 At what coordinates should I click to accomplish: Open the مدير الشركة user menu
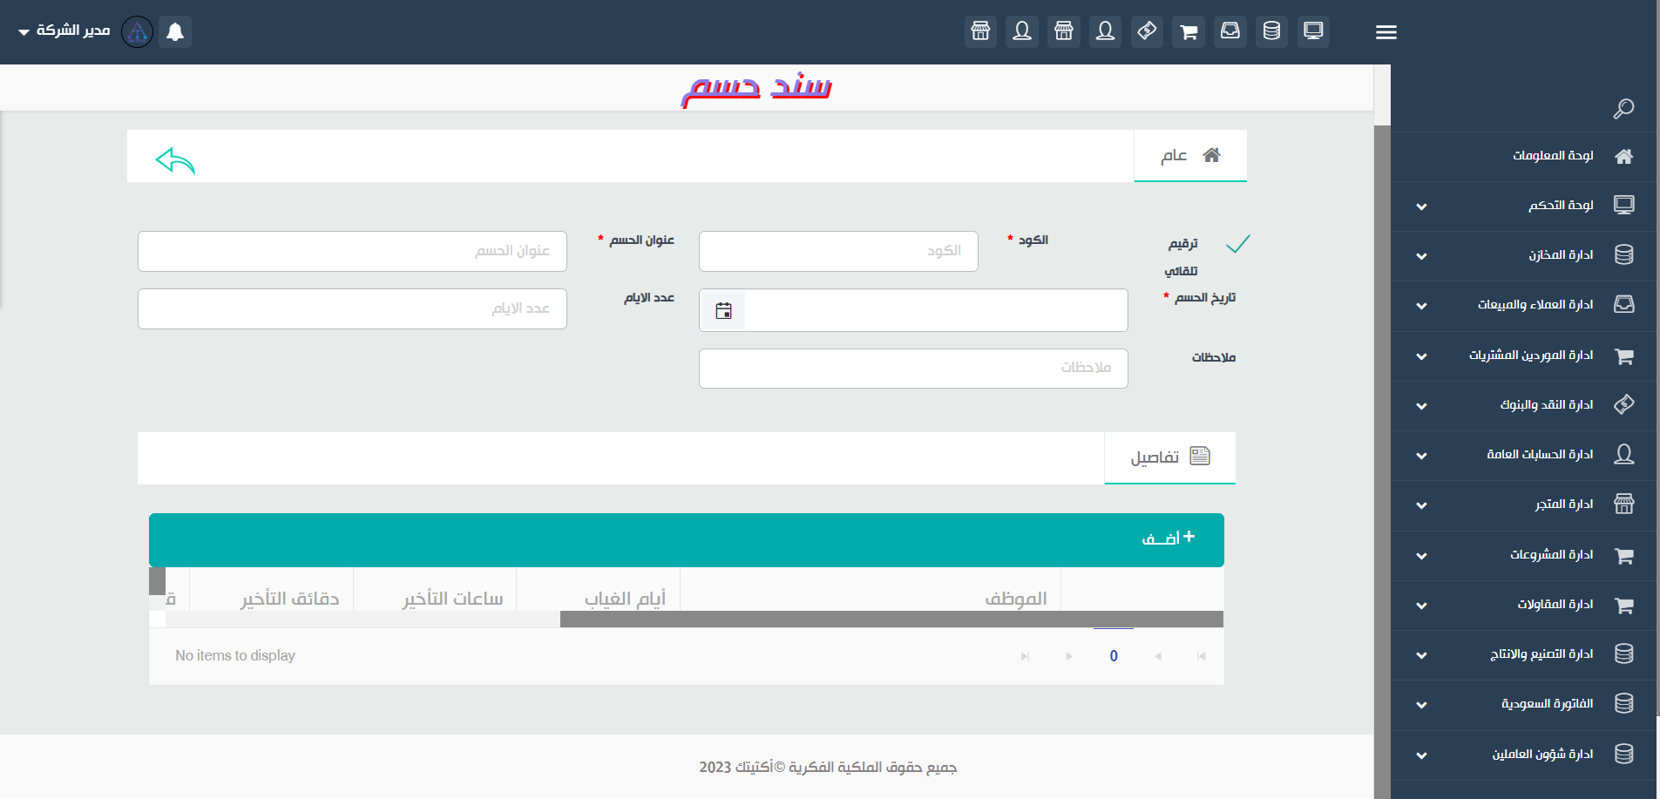(x=64, y=31)
